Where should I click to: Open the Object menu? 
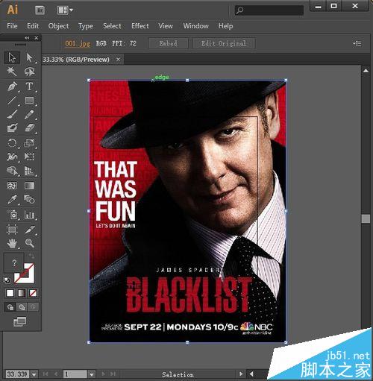click(x=58, y=26)
